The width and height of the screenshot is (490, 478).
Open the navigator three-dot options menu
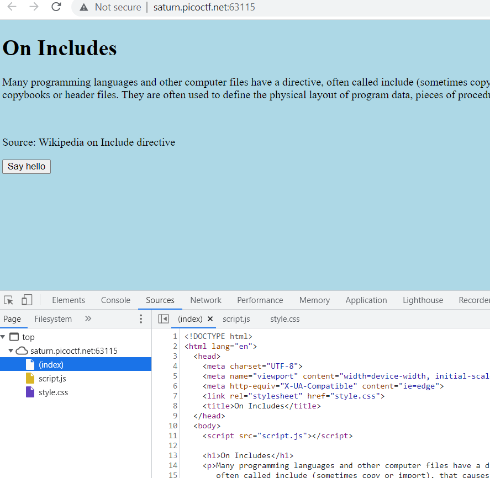click(141, 319)
